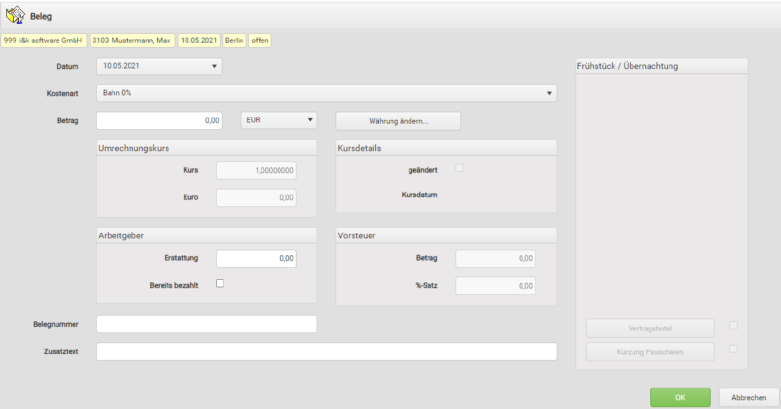Viewport: 781px width, 409px height.
Task: Click the offen status tag
Action: (259, 40)
